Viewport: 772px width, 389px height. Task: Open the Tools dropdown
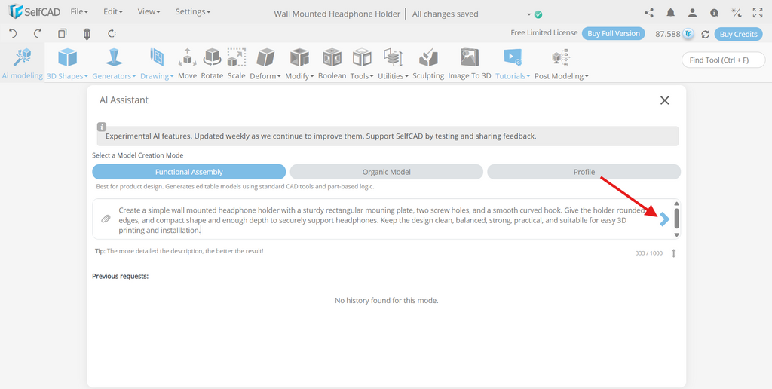click(x=362, y=63)
